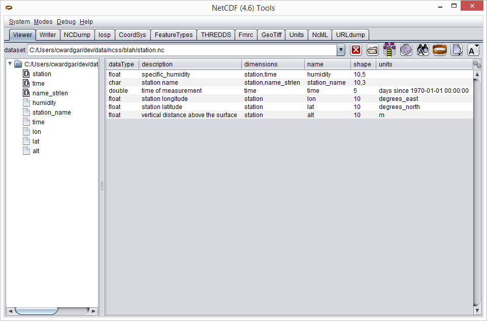The height and width of the screenshot is (321, 487).
Task: Click the binoculars detail info icon
Action: 423,50
